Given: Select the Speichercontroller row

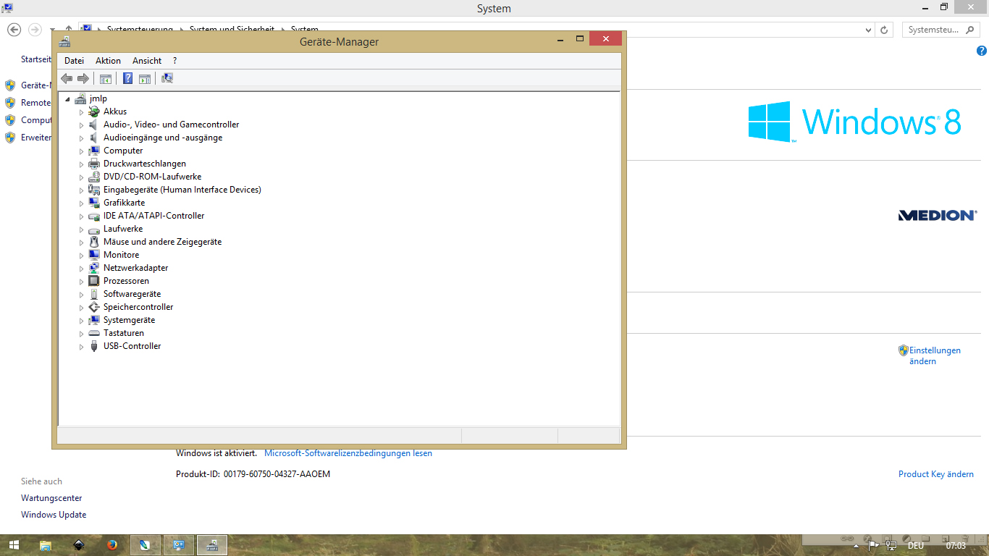Looking at the screenshot, I should tap(138, 307).
